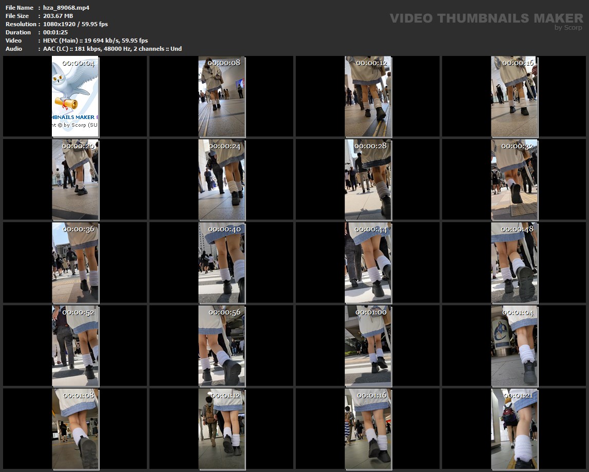Select the thumbnail stamped 00:00:36
This screenshot has width=589, height=472.
(75, 263)
